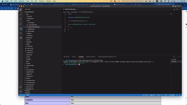Expand the Middleware folder
This screenshot has width=187, height=105.
pyautogui.click(x=31, y=29)
